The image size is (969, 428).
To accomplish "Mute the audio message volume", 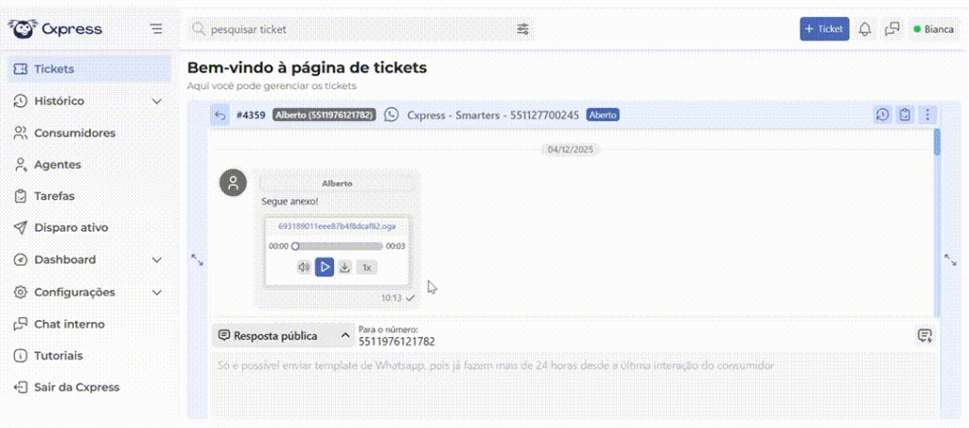I will point(304,267).
